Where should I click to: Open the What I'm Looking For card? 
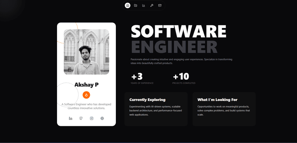[x=224, y=109]
